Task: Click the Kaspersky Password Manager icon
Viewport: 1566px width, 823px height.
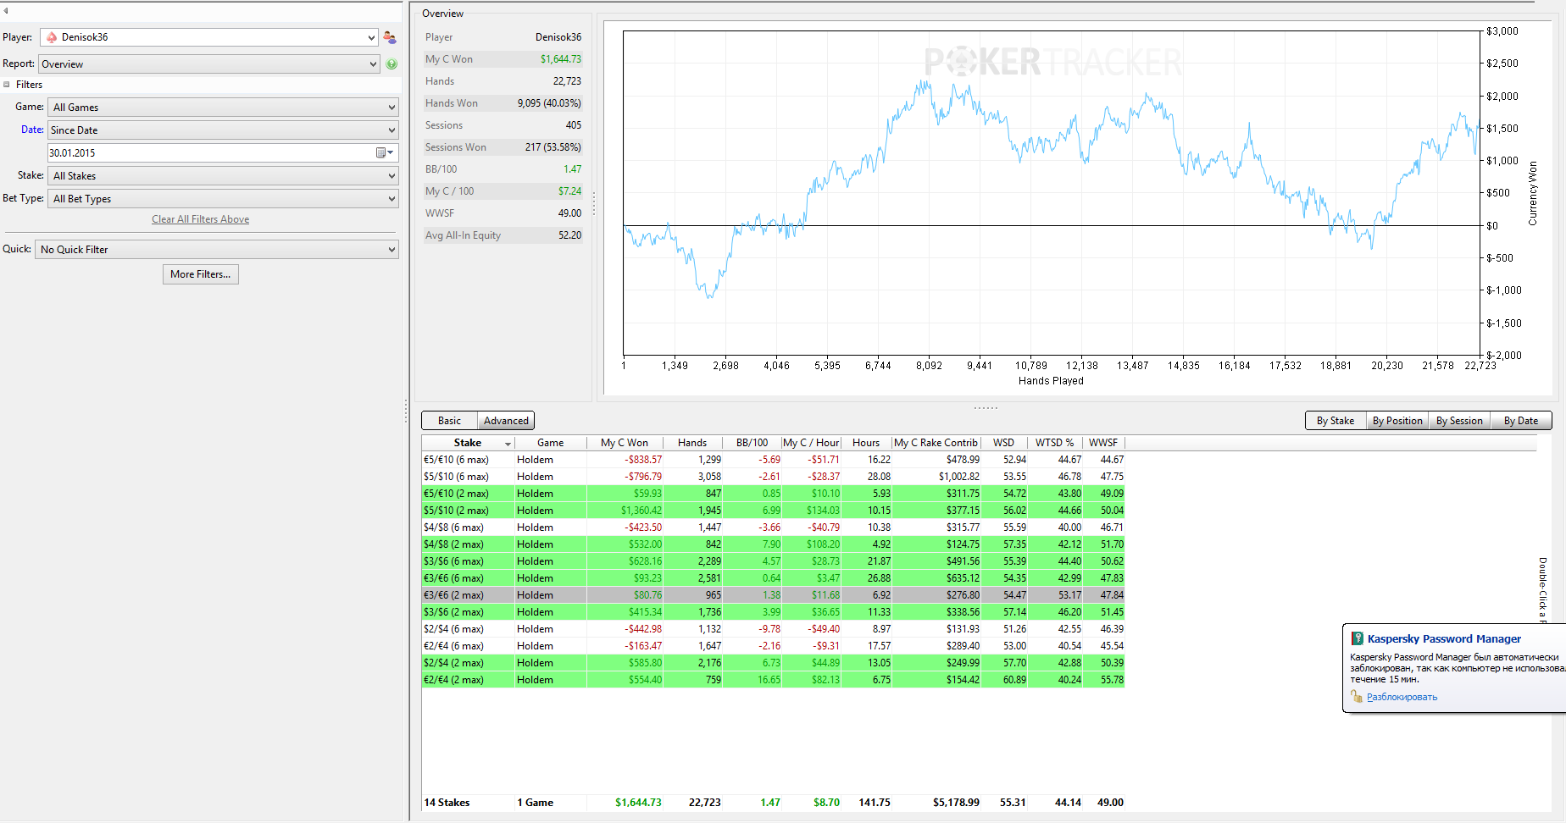Action: click(1357, 638)
